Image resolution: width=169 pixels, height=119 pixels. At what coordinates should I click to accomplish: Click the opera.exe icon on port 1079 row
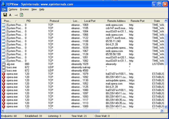[4, 74]
